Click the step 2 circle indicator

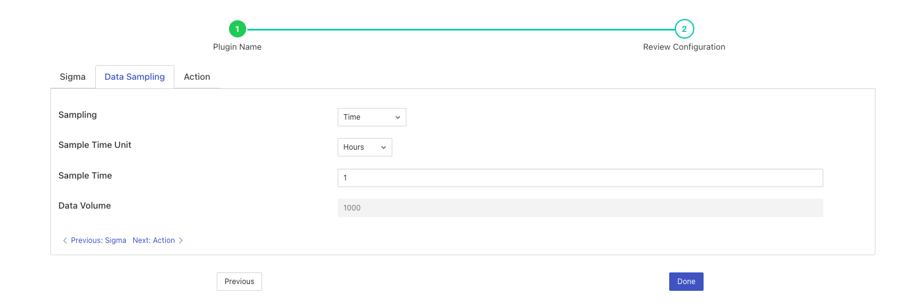click(x=684, y=29)
